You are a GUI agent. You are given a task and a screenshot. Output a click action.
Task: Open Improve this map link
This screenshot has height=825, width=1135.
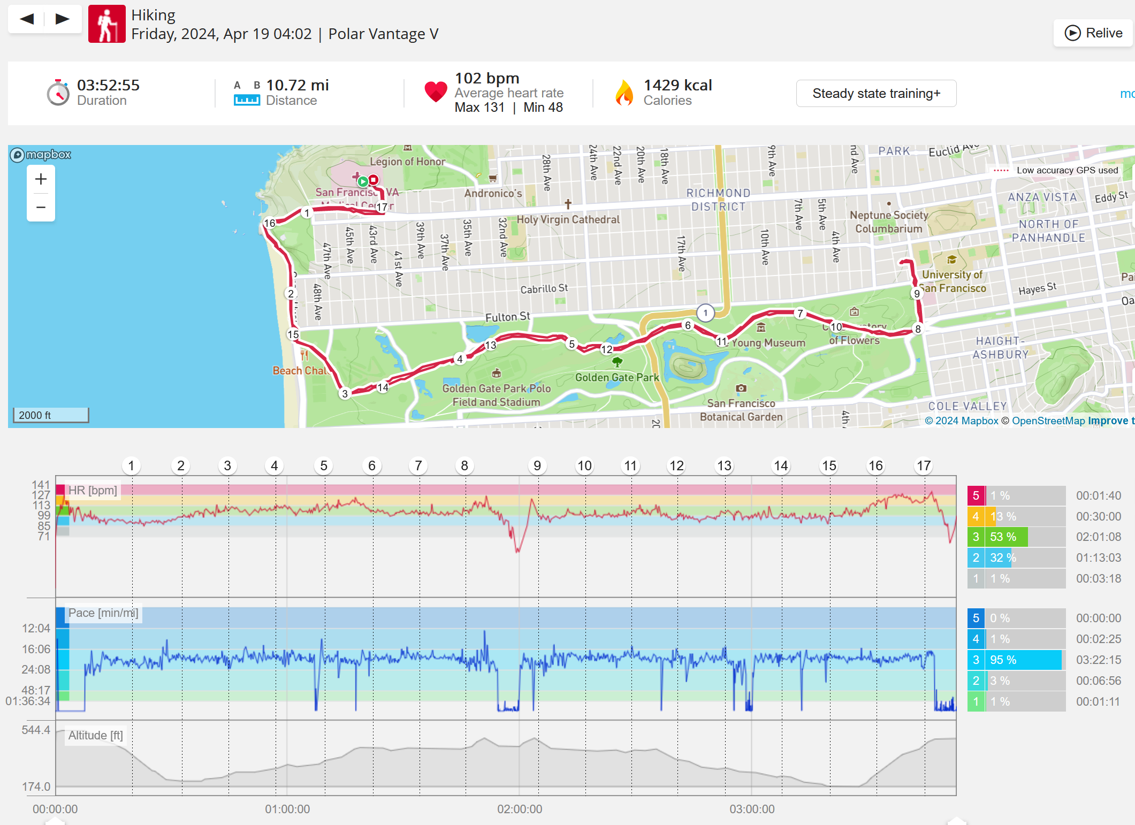pyautogui.click(x=1110, y=421)
